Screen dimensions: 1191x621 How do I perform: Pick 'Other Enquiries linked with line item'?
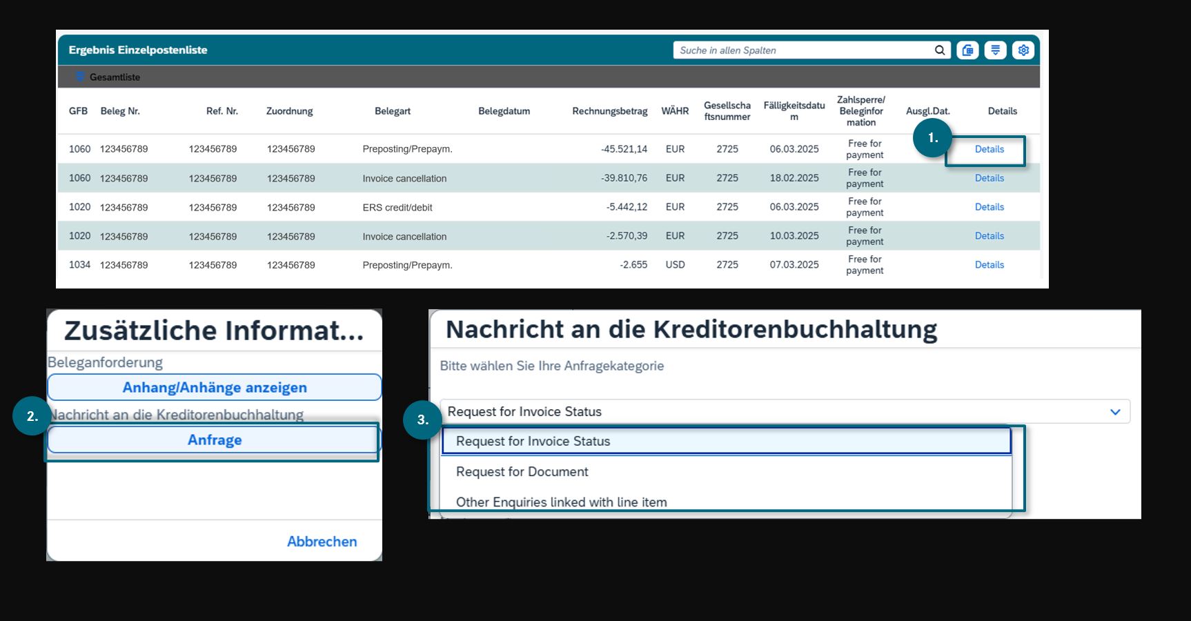[x=561, y=502]
